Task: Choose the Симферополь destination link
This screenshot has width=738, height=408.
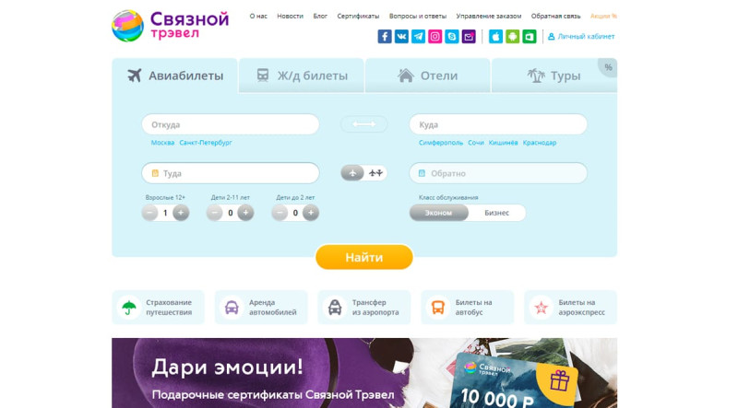Action: tap(441, 143)
